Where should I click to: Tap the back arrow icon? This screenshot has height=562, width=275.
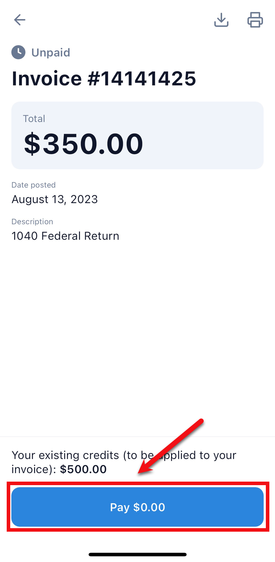[20, 20]
